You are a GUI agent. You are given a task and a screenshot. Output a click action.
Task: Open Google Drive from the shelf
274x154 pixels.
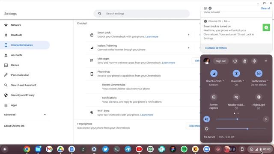pos(60,149)
